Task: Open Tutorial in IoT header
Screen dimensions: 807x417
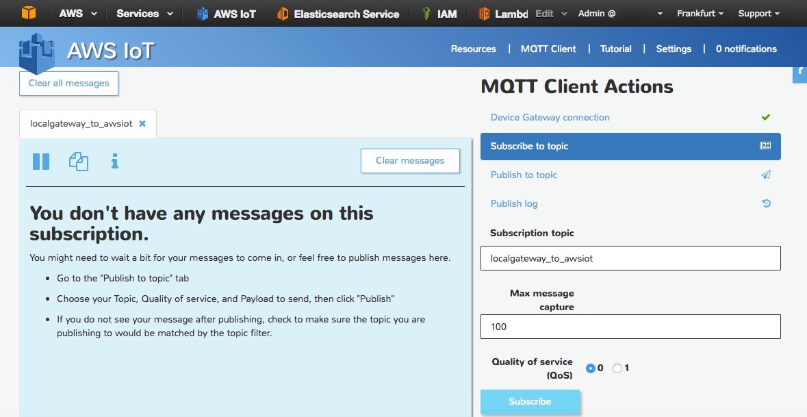Action: pos(615,49)
